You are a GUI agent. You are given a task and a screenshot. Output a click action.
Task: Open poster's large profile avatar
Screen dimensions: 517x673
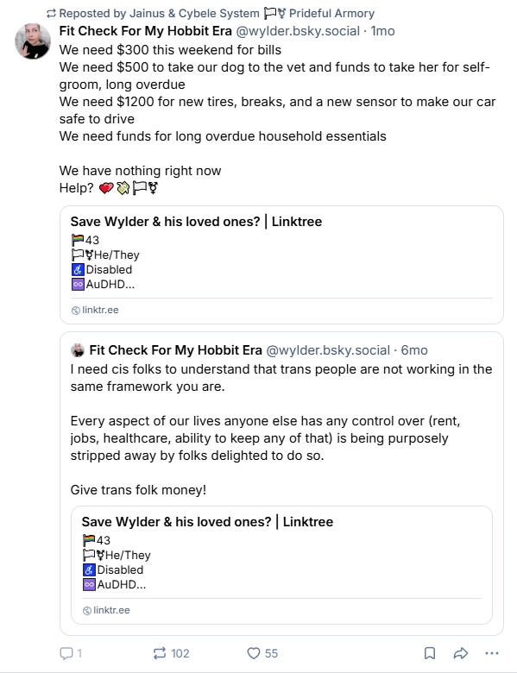(x=33, y=41)
